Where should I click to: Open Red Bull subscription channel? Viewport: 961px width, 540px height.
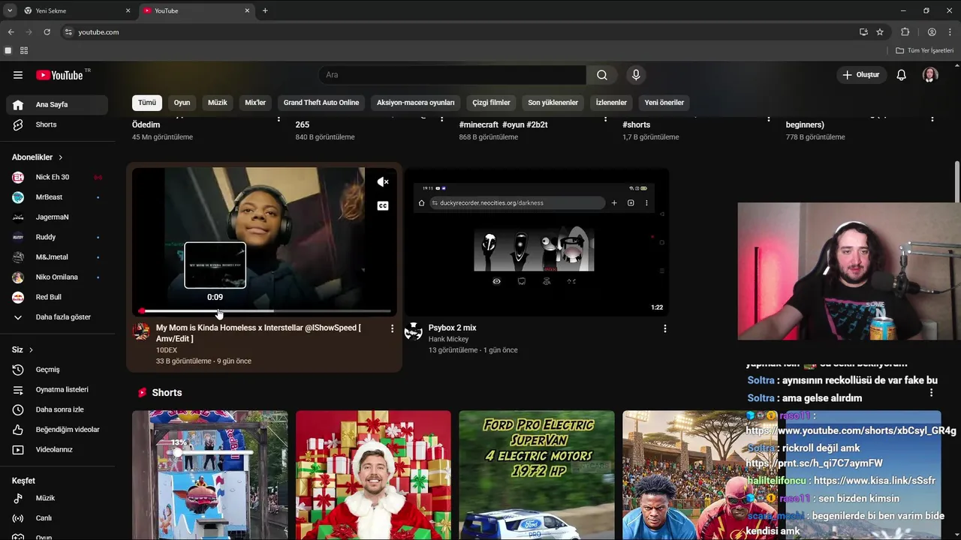coord(57,297)
